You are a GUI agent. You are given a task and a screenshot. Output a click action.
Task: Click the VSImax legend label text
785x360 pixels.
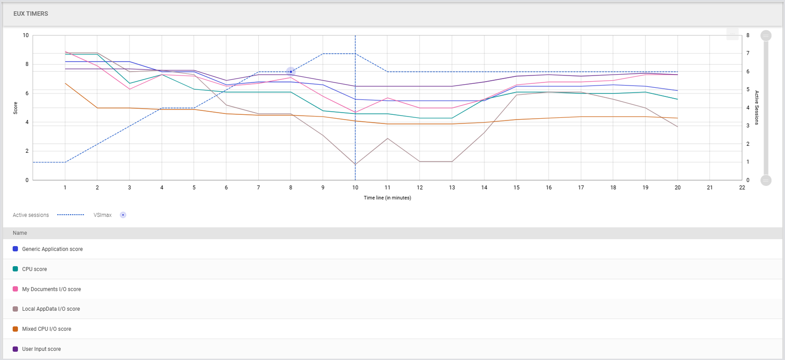tap(102, 215)
